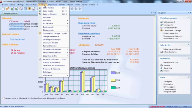The image size is (192, 108).
Task: Choose Saisie Standard in Quotidien menu
Action: coord(54,8)
